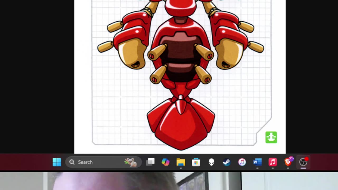The image size is (338, 190).
Task: Open Task View from the taskbar
Action: pyautogui.click(x=150, y=162)
